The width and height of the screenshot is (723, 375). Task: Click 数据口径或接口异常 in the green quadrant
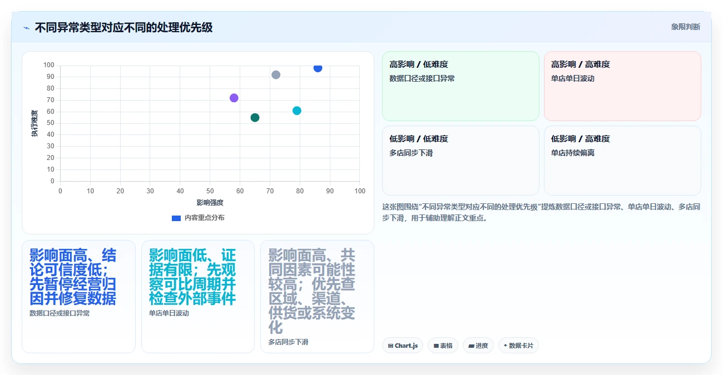(422, 78)
